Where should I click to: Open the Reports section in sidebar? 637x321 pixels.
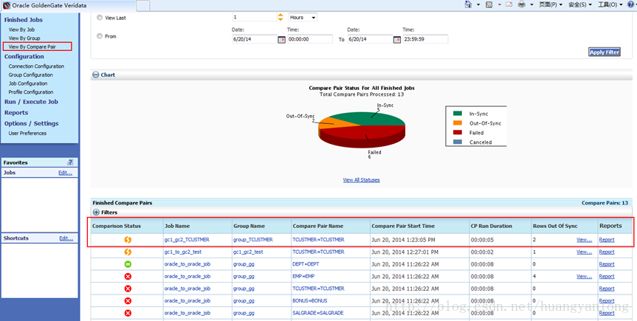point(16,113)
